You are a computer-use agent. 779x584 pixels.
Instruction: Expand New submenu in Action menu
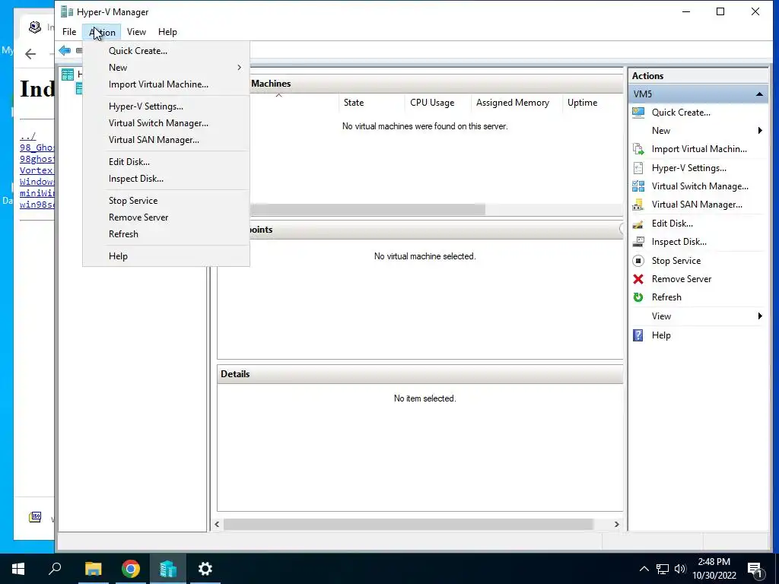click(x=166, y=68)
